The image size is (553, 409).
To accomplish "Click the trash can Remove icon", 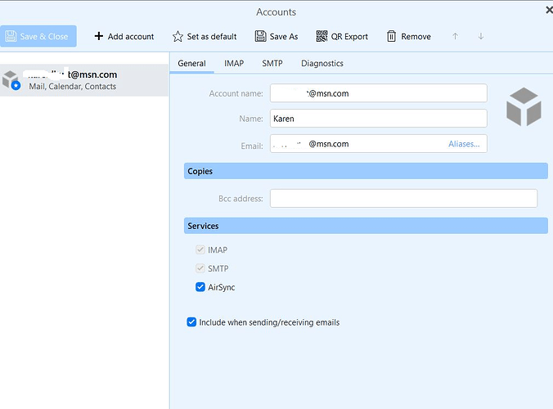I will click(x=392, y=36).
